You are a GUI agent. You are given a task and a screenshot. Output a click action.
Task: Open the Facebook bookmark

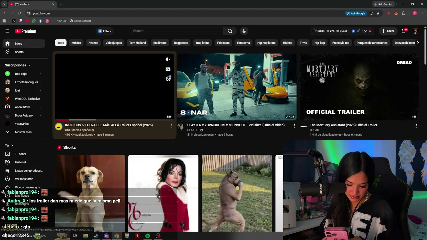point(40,21)
